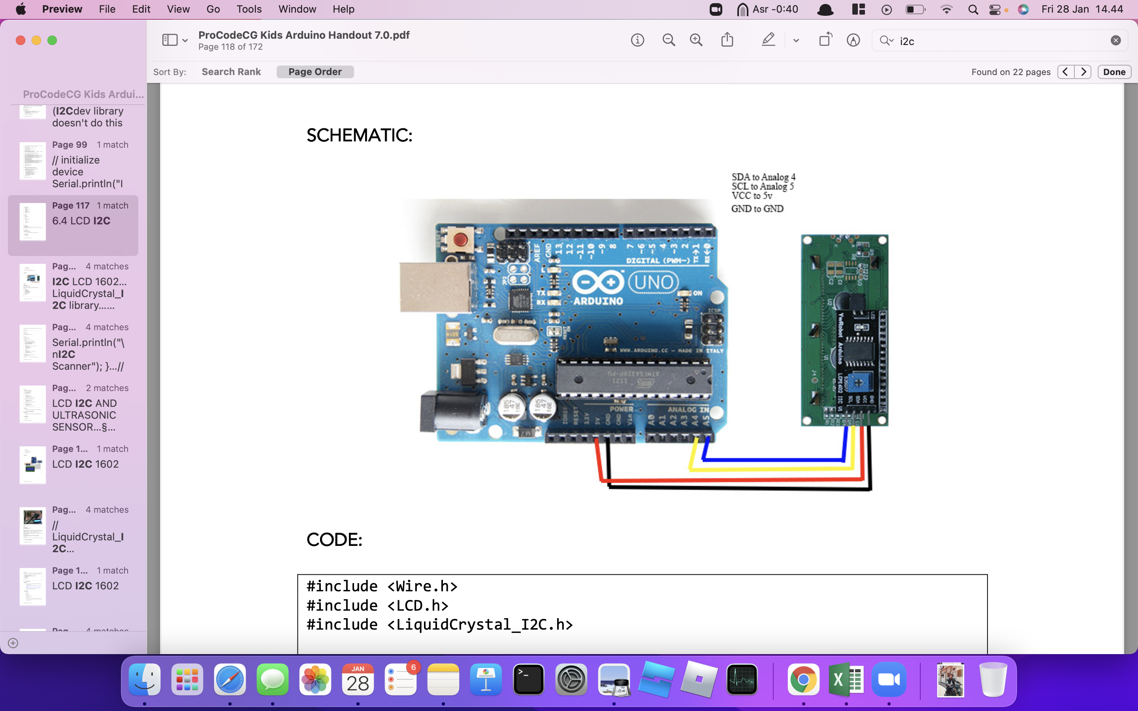
Task: Open the Edit menu
Action: pos(141,9)
